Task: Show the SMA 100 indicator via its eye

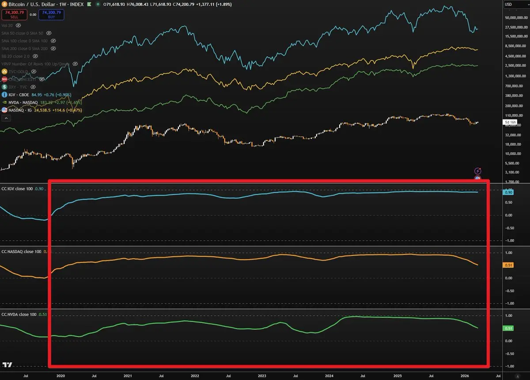Action: pos(53,41)
